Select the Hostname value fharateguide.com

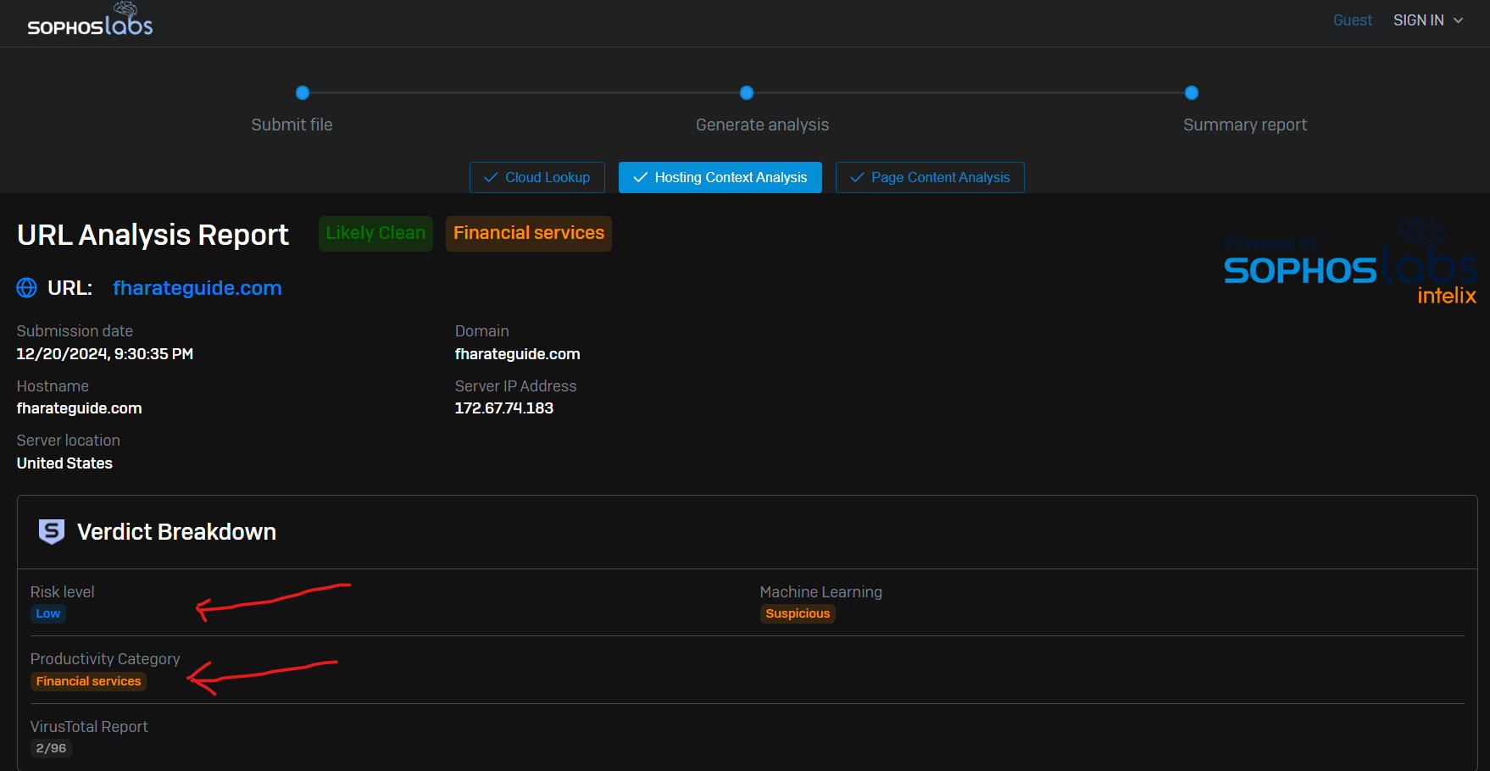80,408
